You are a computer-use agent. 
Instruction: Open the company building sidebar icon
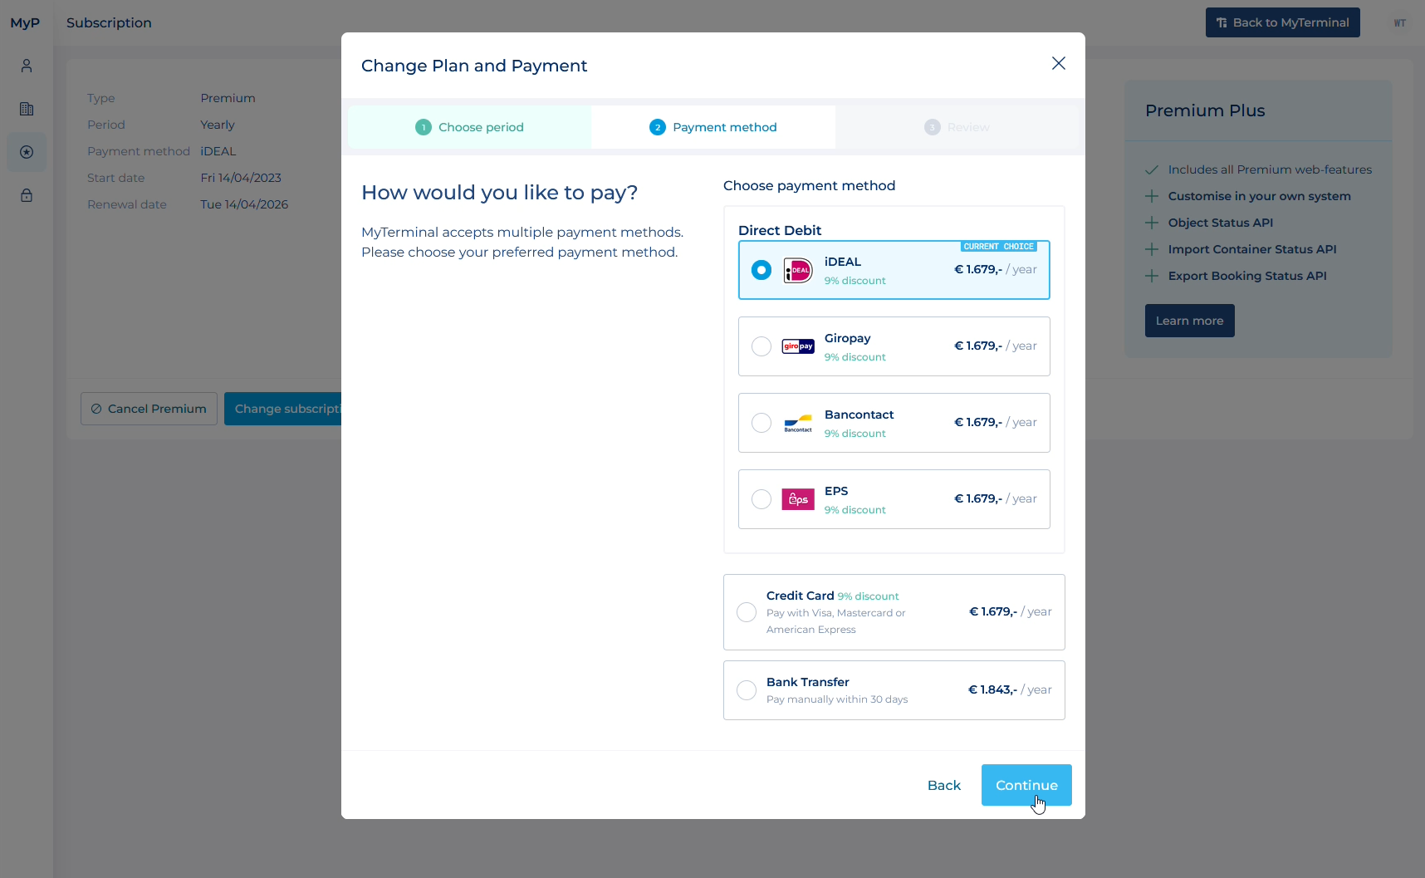pyautogui.click(x=27, y=109)
